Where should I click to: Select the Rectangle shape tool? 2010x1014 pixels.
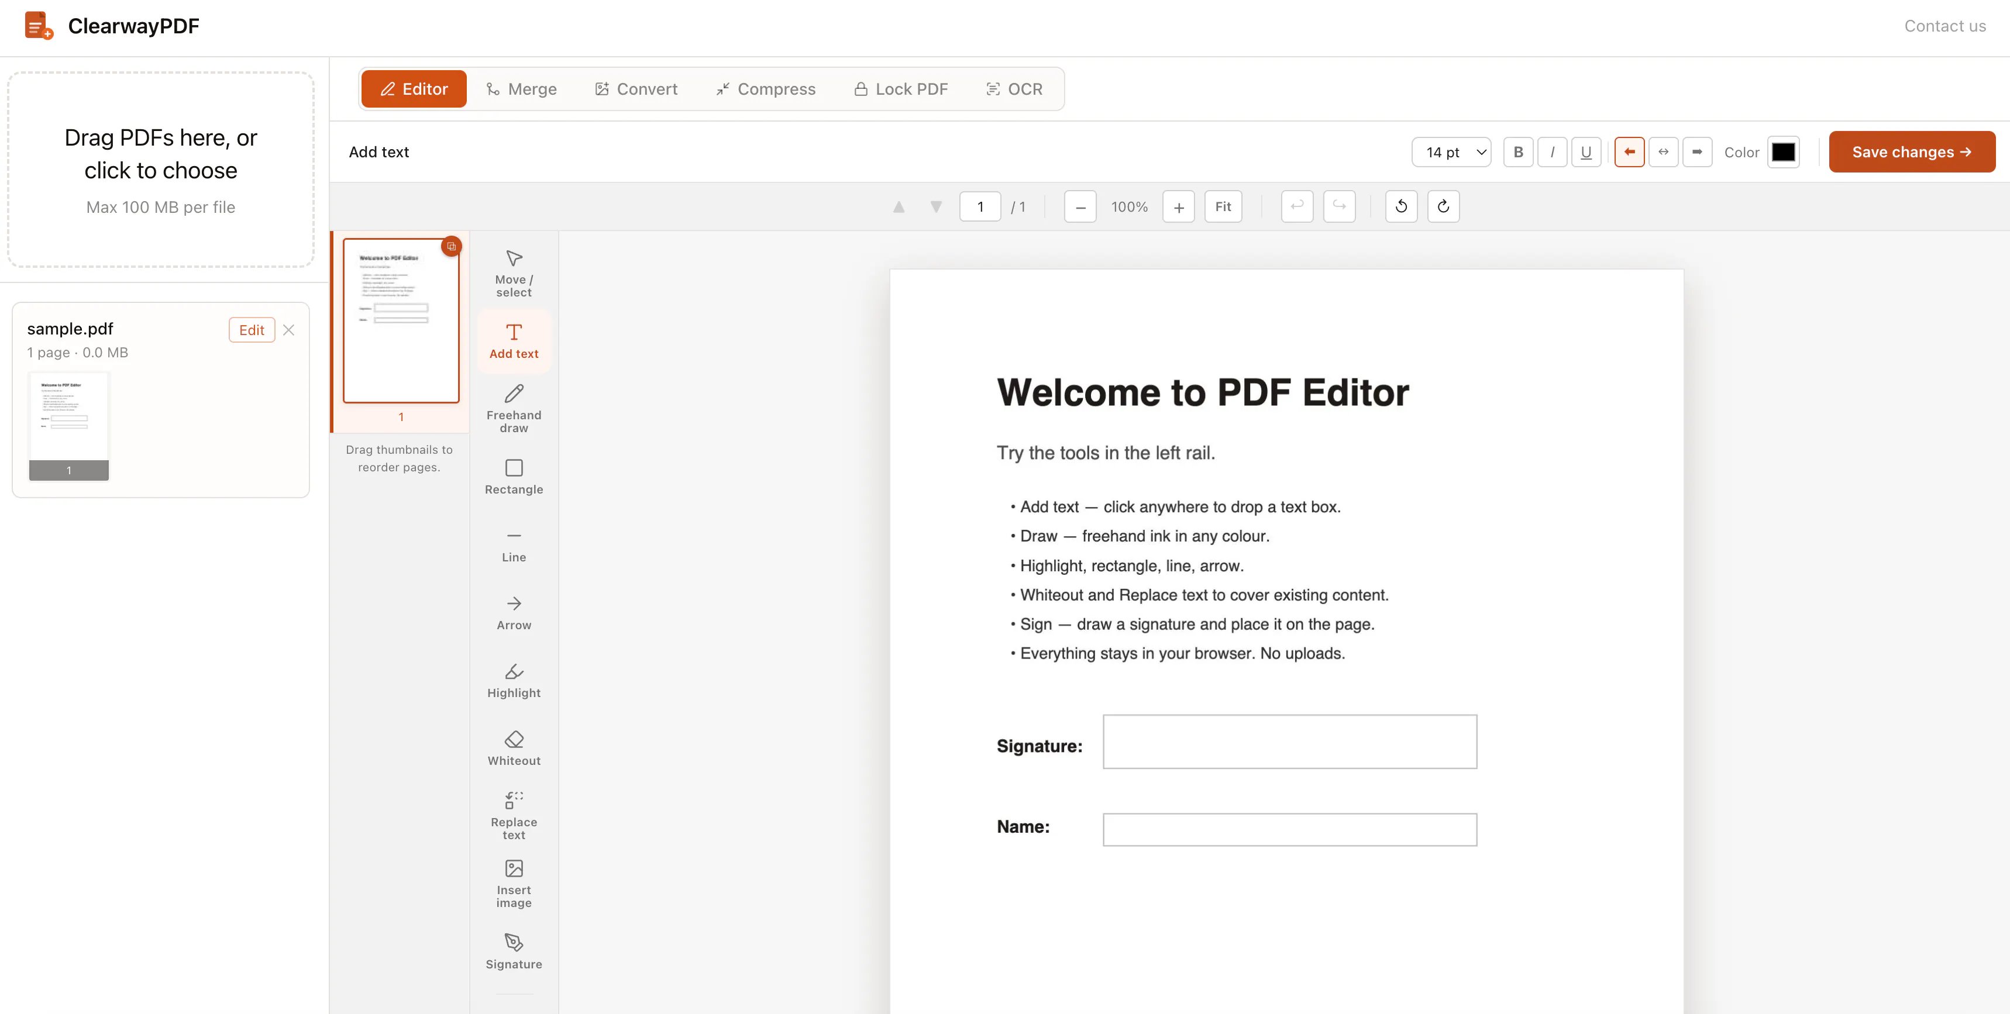(x=514, y=477)
